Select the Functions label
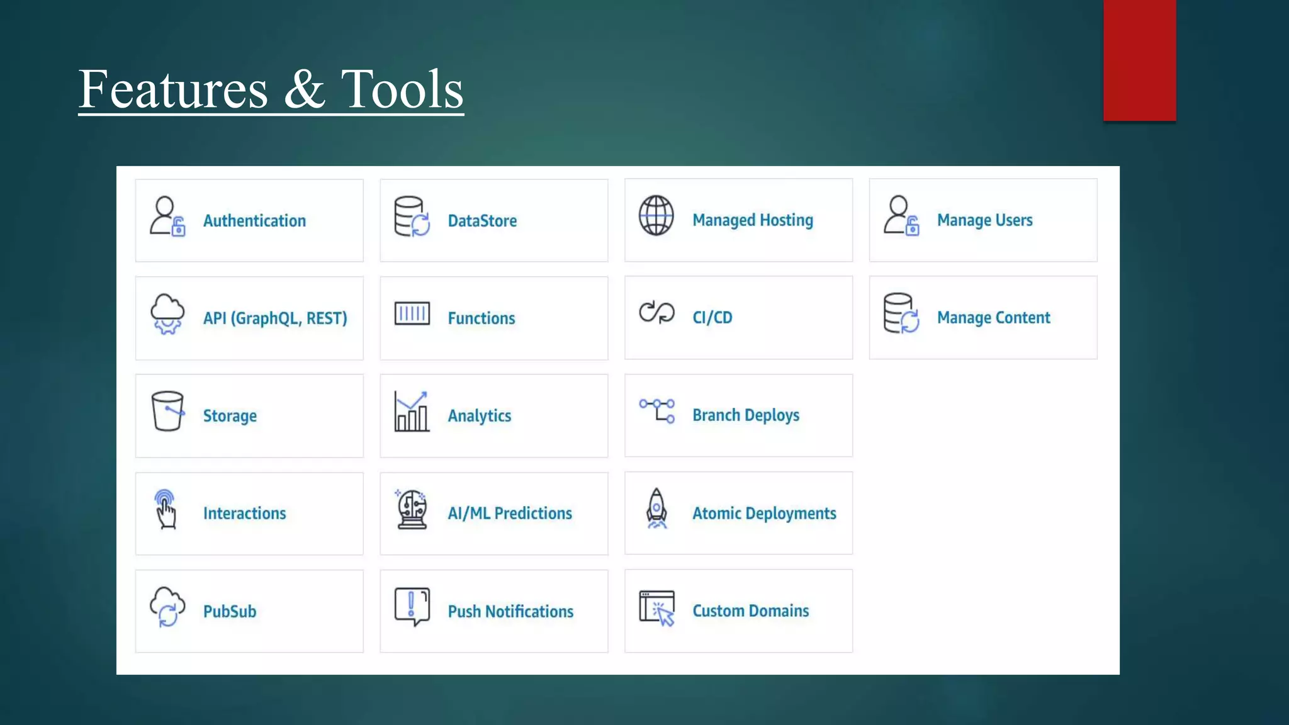 (481, 318)
